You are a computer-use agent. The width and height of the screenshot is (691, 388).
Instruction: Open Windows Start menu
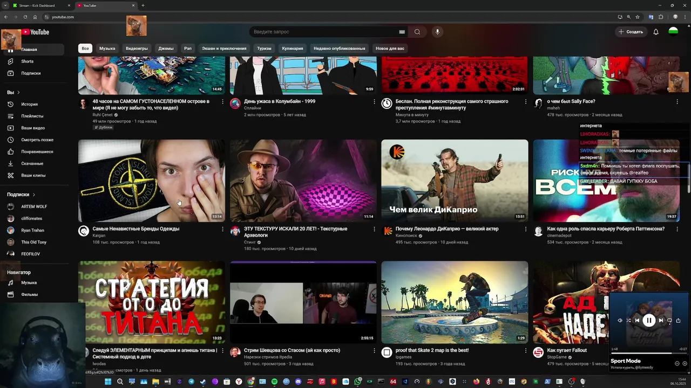108,382
